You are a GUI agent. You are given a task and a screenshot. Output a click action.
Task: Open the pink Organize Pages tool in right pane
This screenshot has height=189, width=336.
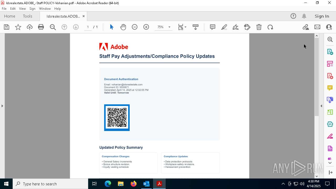[x=330, y=64]
